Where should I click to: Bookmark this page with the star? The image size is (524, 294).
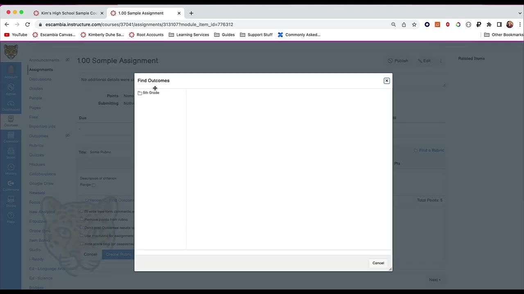(x=414, y=24)
